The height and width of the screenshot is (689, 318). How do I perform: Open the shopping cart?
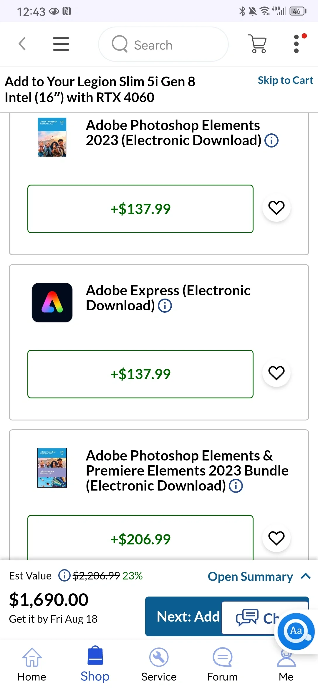(258, 44)
